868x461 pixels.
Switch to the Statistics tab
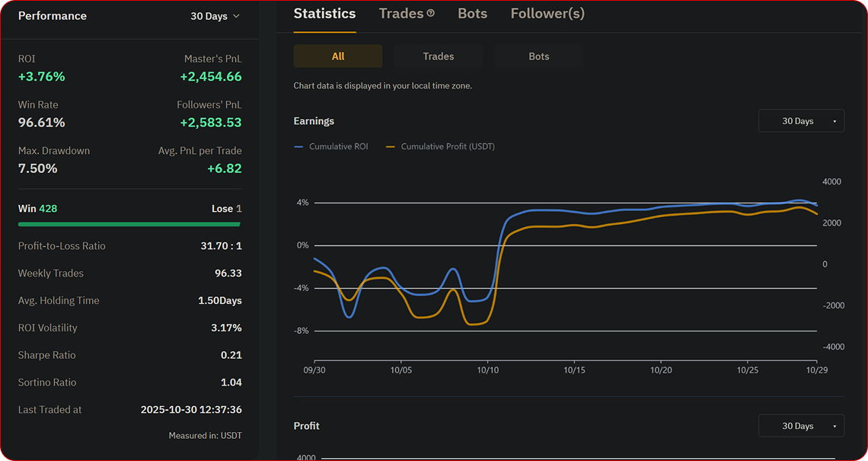324,14
